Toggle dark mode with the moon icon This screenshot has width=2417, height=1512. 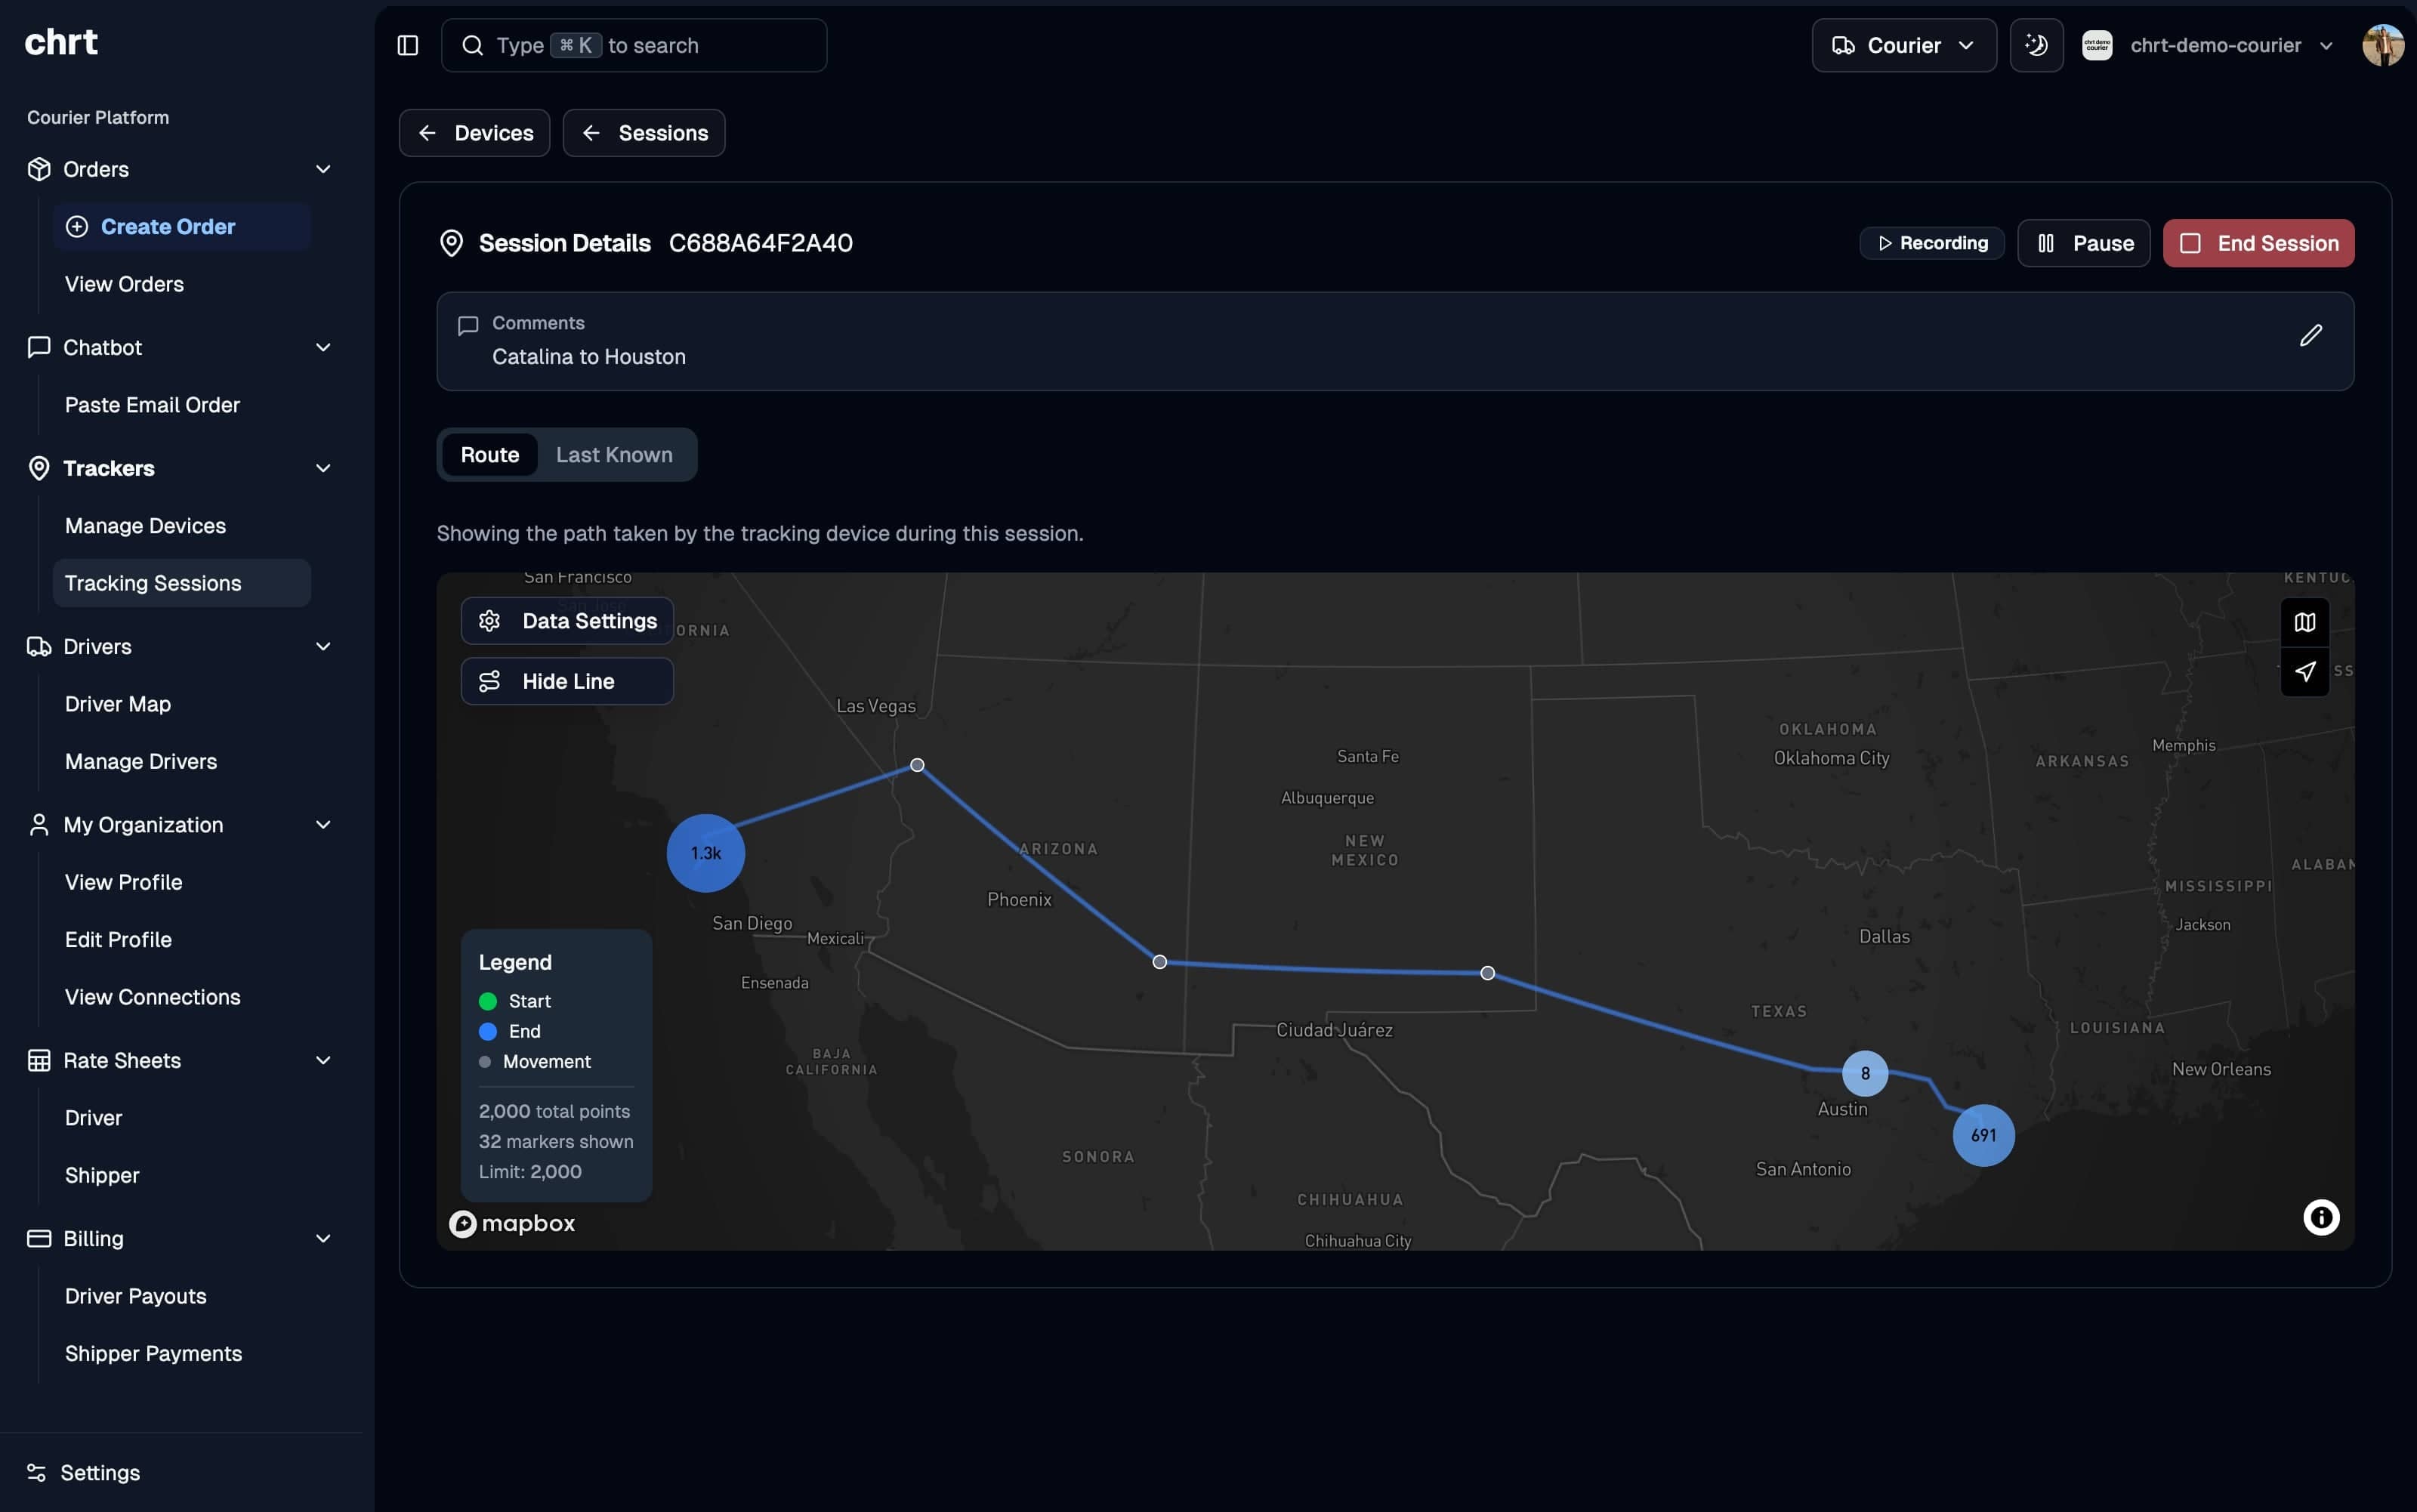(x=2036, y=45)
